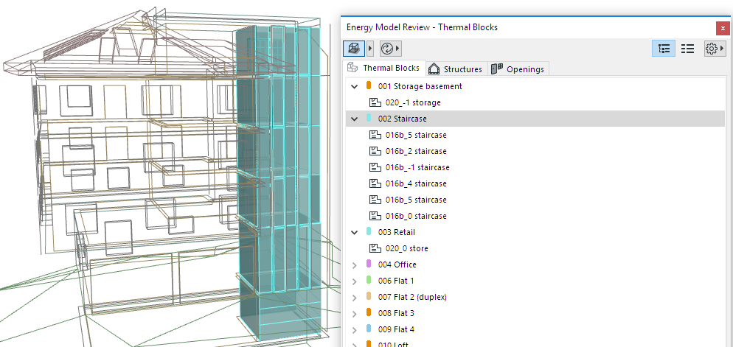Click the zone icon next to 020_-1 storage

375,102
